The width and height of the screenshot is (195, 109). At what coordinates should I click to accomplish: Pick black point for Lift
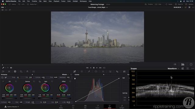pos(3,81)
